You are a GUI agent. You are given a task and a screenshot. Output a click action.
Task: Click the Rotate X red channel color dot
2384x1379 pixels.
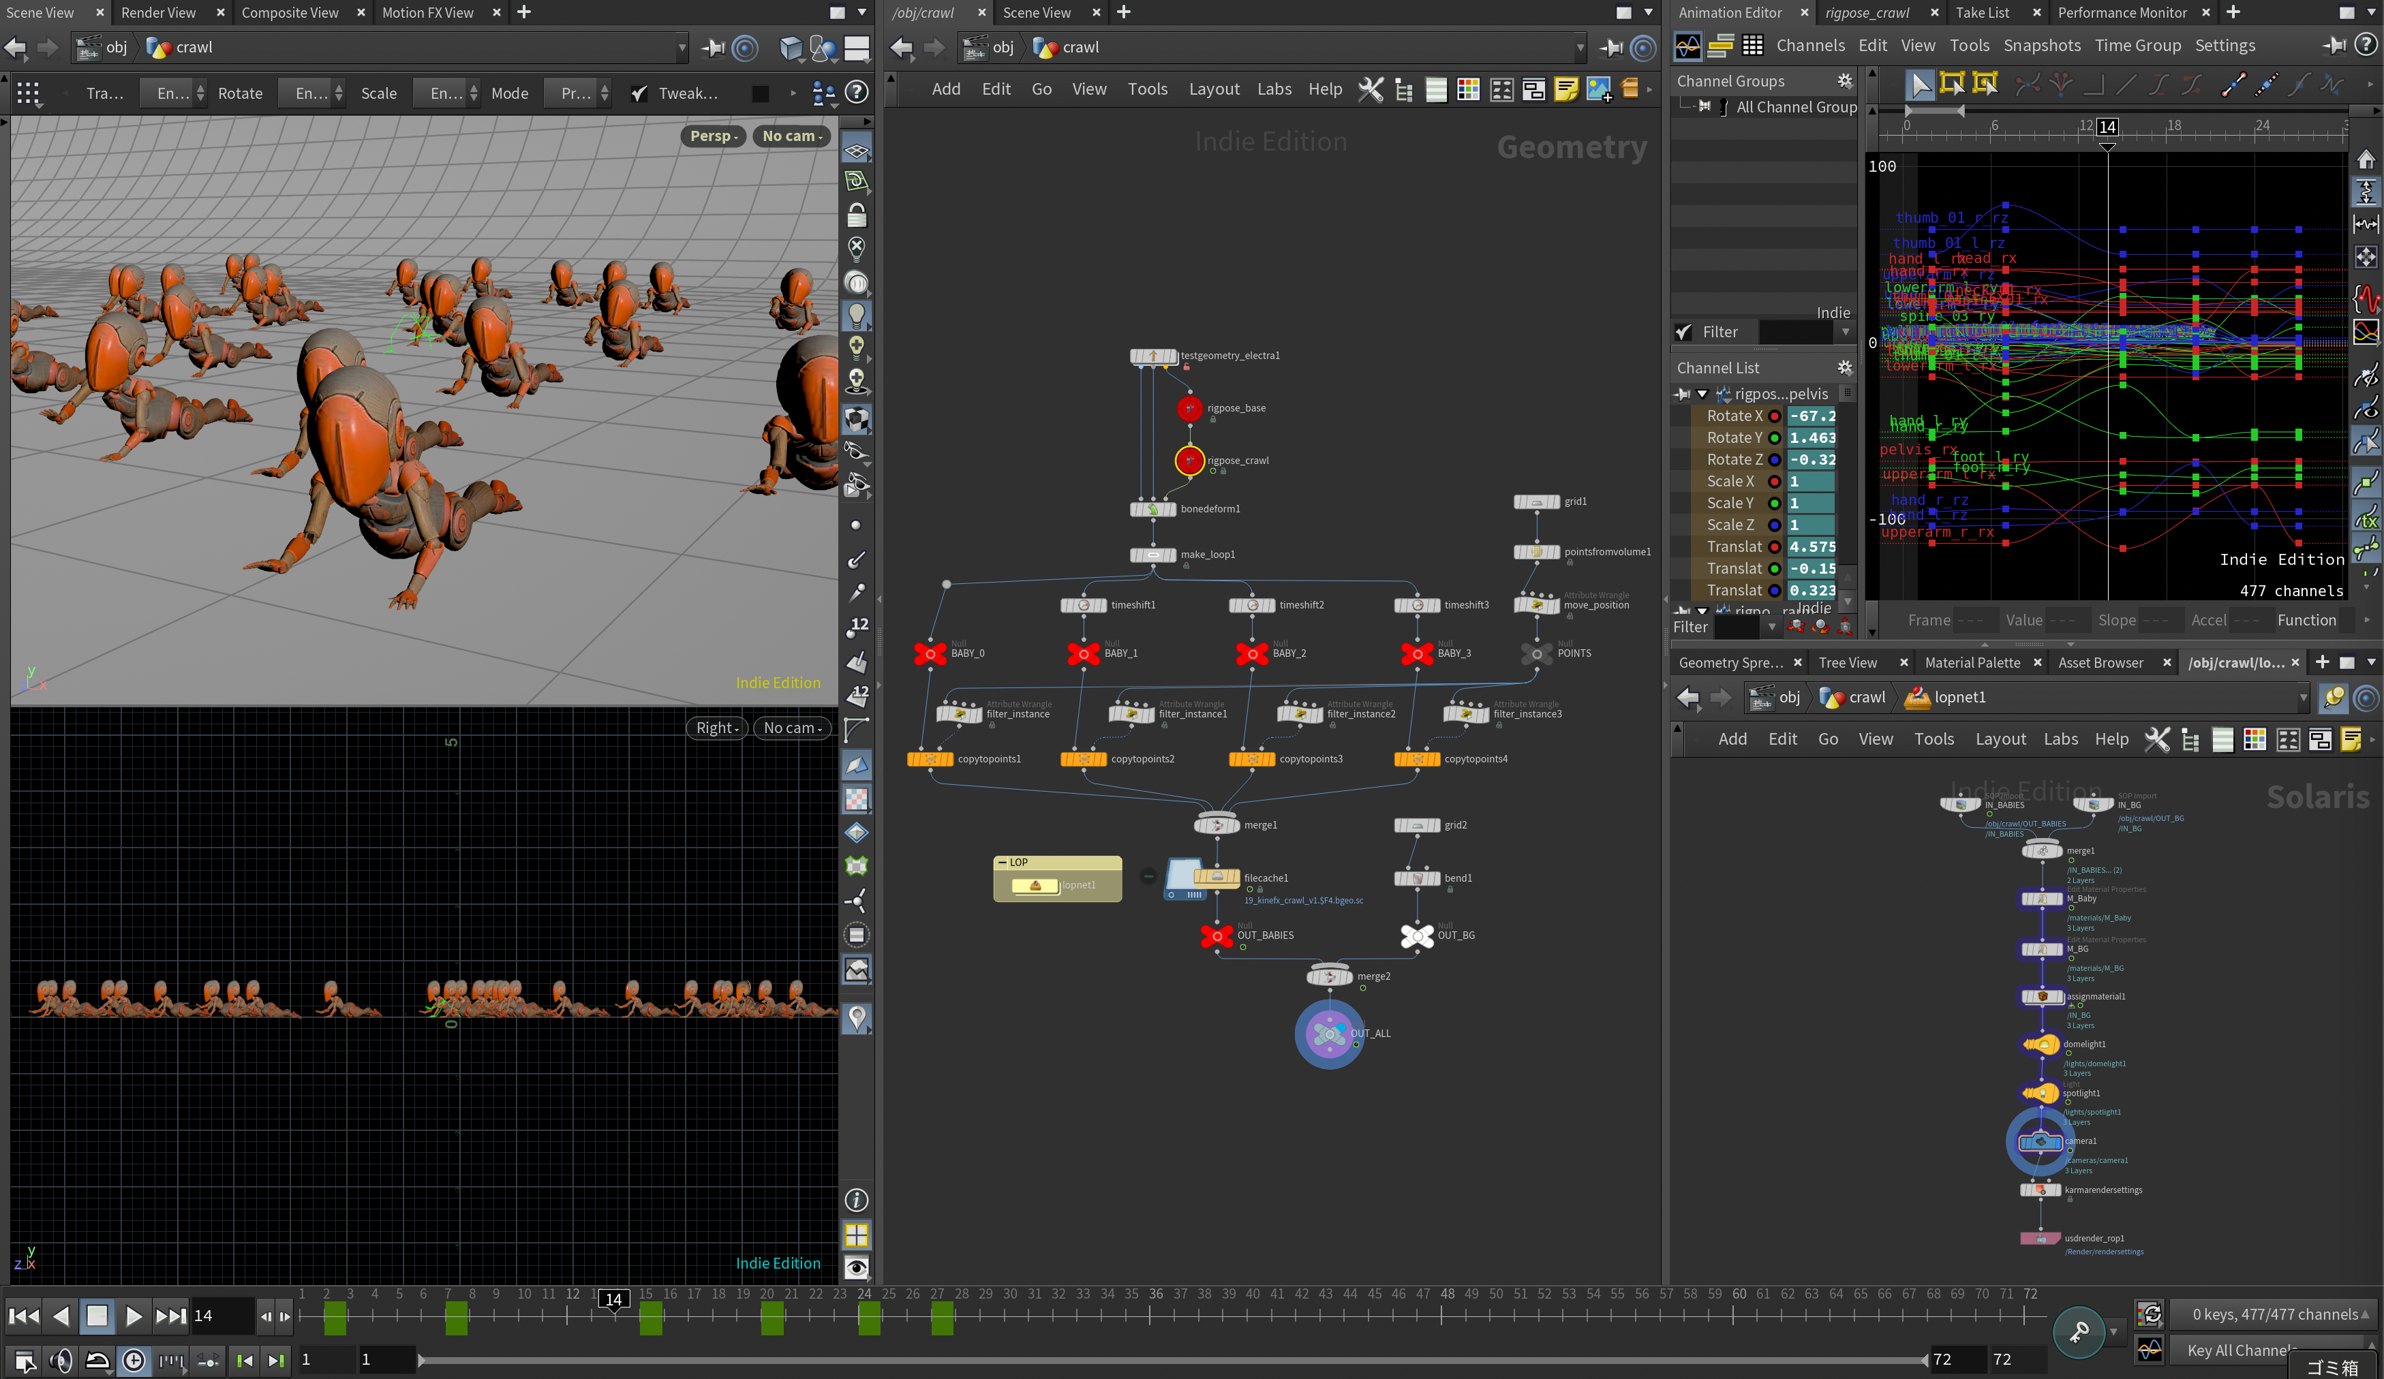click(x=1775, y=416)
